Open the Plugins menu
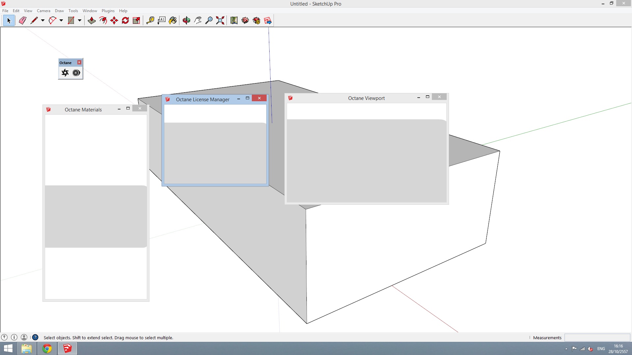This screenshot has width=632, height=355. 108,11
